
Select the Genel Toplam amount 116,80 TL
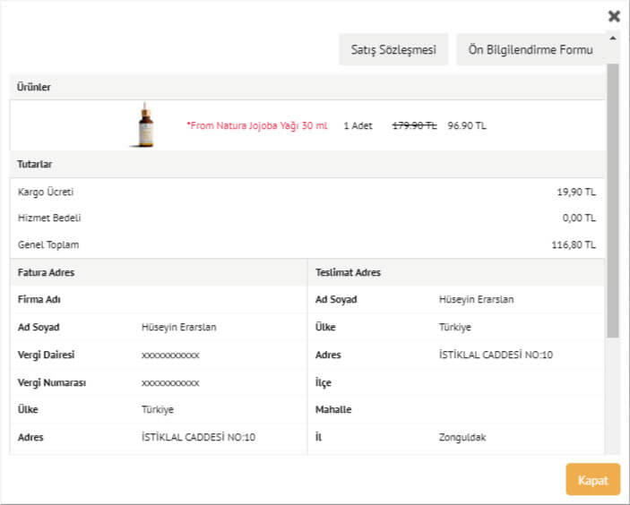[x=574, y=244]
